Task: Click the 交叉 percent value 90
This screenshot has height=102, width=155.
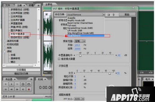Action: [118, 73]
